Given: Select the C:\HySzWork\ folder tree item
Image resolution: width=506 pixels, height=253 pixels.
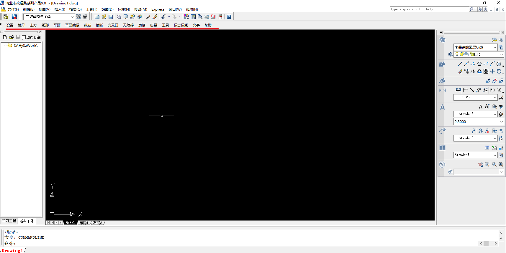Looking at the screenshot, I should click(x=26, y=46).
